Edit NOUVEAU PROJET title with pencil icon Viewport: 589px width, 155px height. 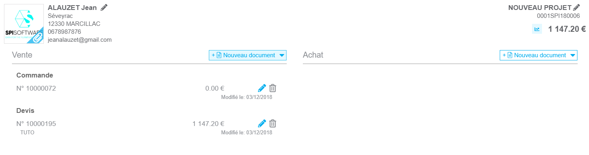point(576,7)
